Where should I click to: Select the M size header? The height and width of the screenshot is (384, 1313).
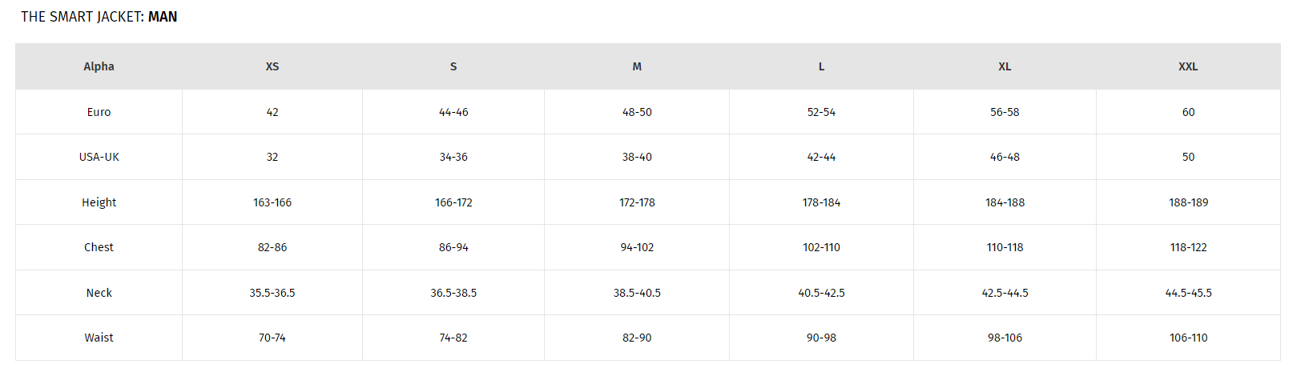pyautogui.click(x=637, y=66)
